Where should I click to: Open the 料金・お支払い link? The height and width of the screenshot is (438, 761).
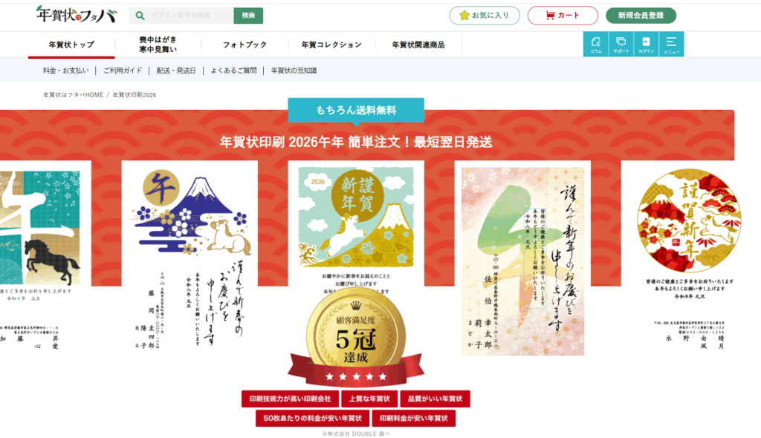(x=66, y=71)
